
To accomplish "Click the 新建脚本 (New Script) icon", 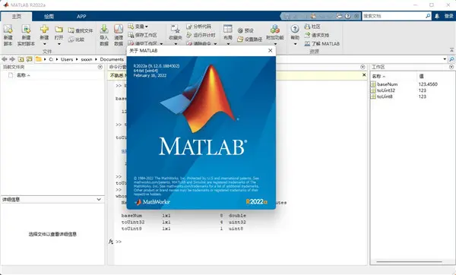I will click(8, 29).
